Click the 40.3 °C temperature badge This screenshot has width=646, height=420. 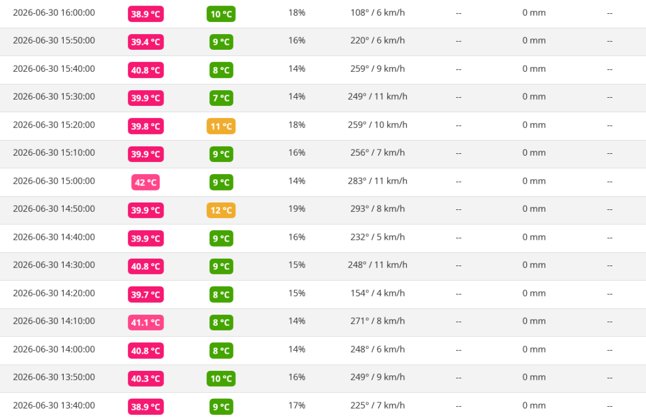point(146,378)
